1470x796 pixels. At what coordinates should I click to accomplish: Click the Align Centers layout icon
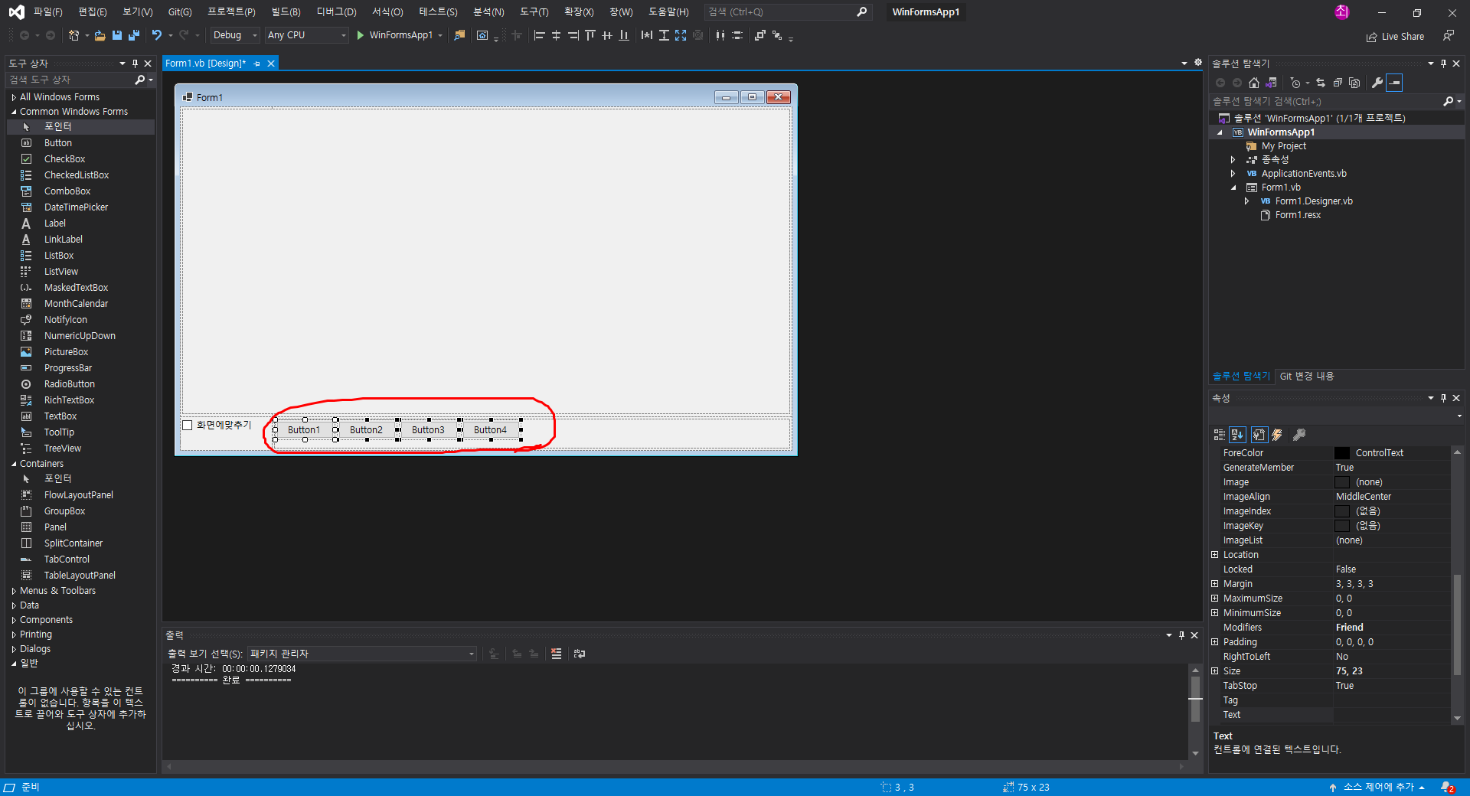(x=557, y=35)
